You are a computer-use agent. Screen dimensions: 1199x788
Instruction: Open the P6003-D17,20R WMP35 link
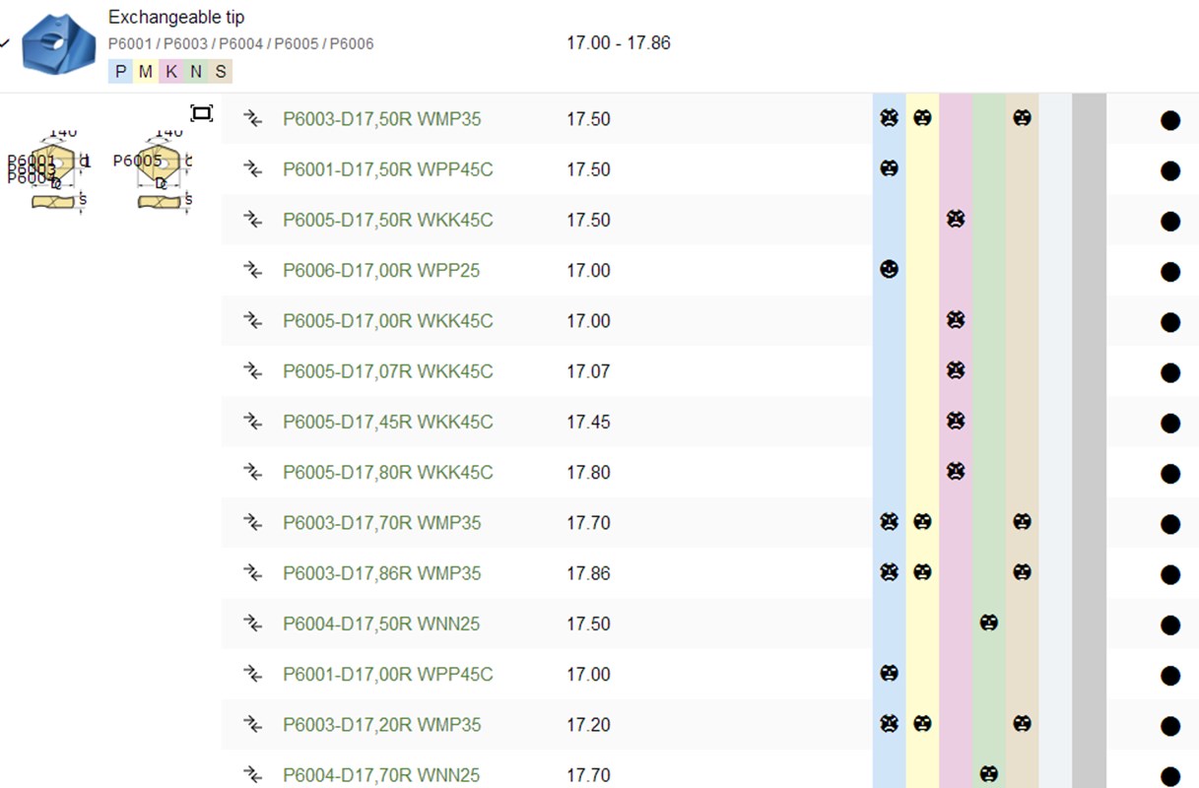point(381,725)
